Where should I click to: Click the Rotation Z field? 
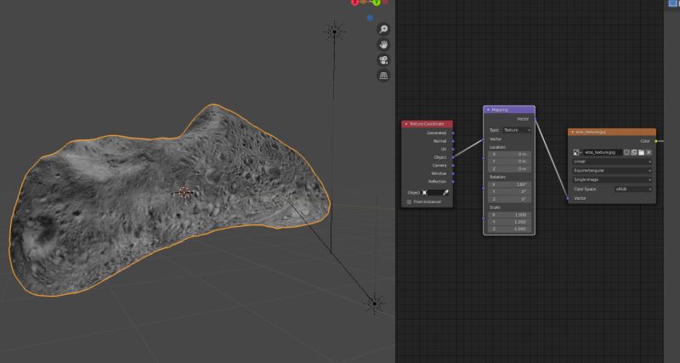pyautogui.click(x=509, y=199)
